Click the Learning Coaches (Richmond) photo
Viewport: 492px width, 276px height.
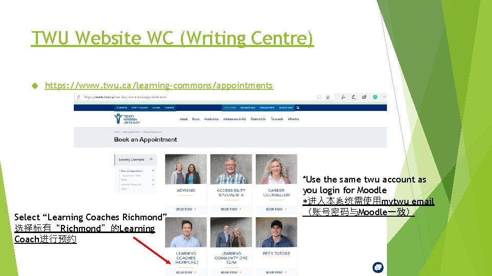[186, 232]
